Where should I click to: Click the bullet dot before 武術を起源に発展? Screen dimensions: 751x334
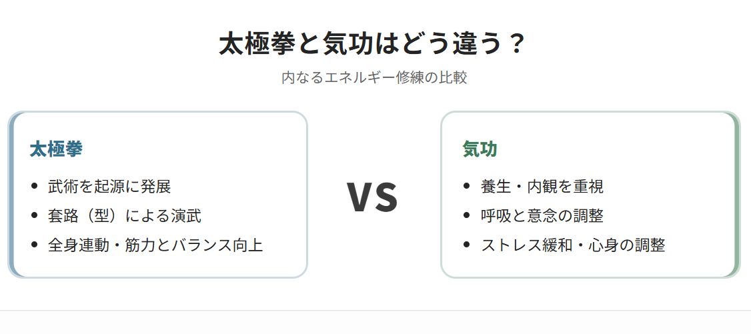pyautogui.click(x=35, y=187)
